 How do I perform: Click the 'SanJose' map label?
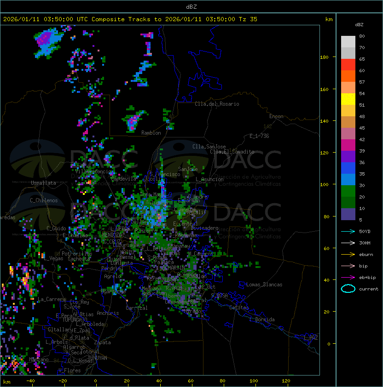(x=188, y=169)
